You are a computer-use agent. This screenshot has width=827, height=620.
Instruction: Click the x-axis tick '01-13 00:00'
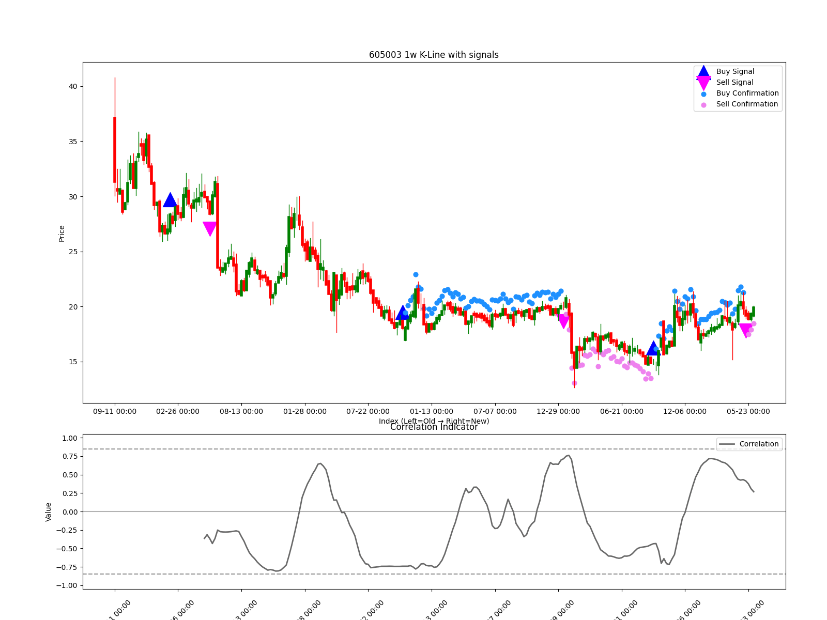coord(432,412)
